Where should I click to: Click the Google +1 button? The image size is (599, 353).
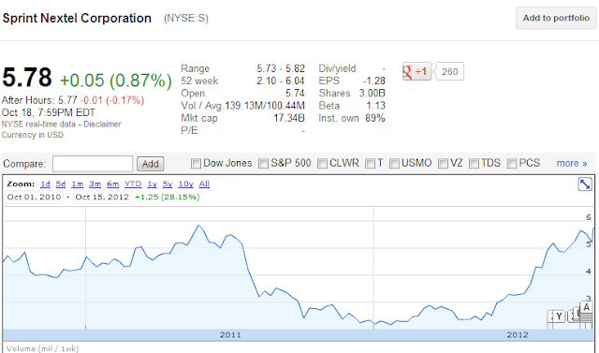point(416,71)
